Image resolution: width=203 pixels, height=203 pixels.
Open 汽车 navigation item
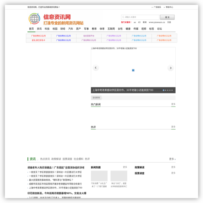click(x=71, y=29)
